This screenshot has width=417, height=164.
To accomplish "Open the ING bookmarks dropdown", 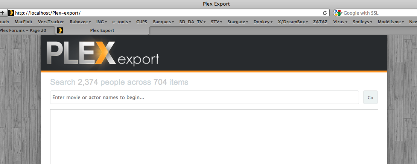I will [102, 22].
